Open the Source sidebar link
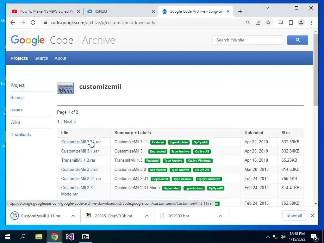 coord(17,97)
